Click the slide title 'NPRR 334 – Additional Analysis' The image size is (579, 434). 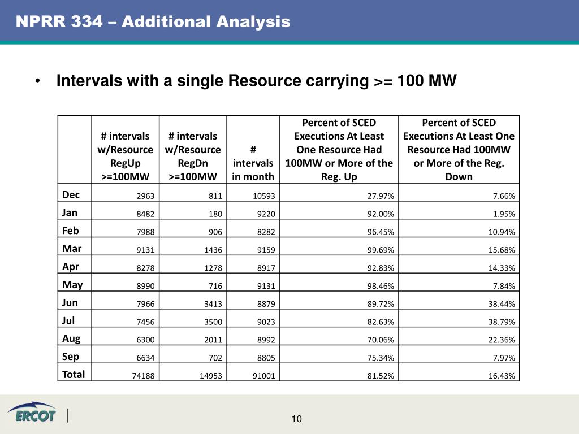(153, 21)
